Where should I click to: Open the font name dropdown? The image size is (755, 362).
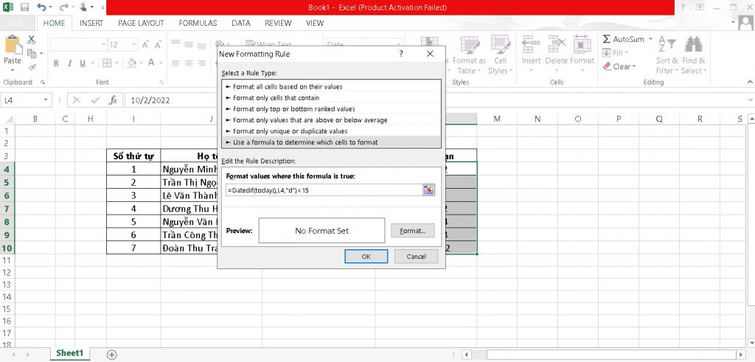tap(103, 45)
